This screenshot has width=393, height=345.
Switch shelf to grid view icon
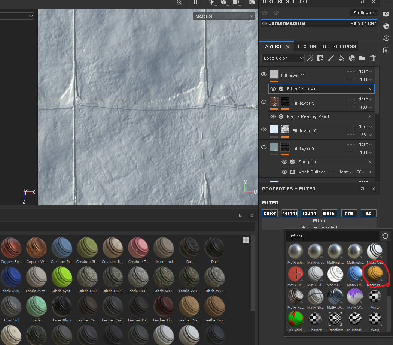[x=246, y=240]
